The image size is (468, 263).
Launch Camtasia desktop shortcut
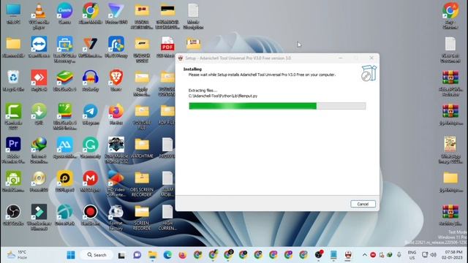(x=13, y=117)
